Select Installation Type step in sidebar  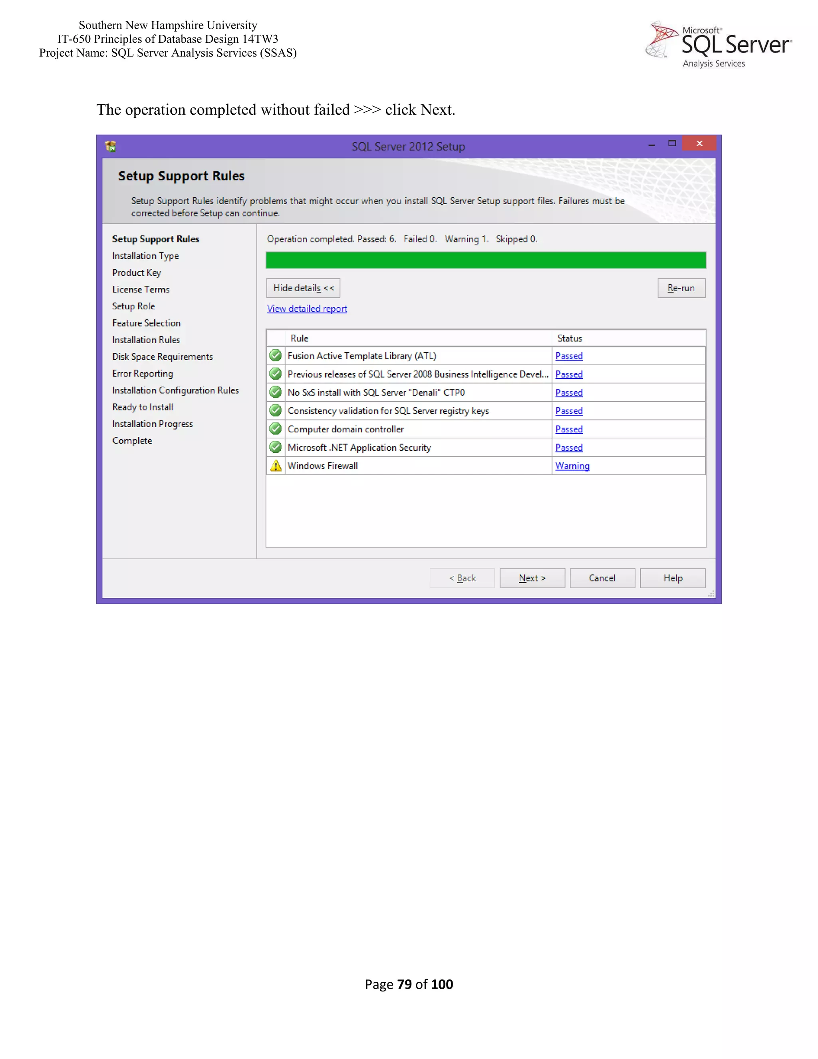coord(145,255)
